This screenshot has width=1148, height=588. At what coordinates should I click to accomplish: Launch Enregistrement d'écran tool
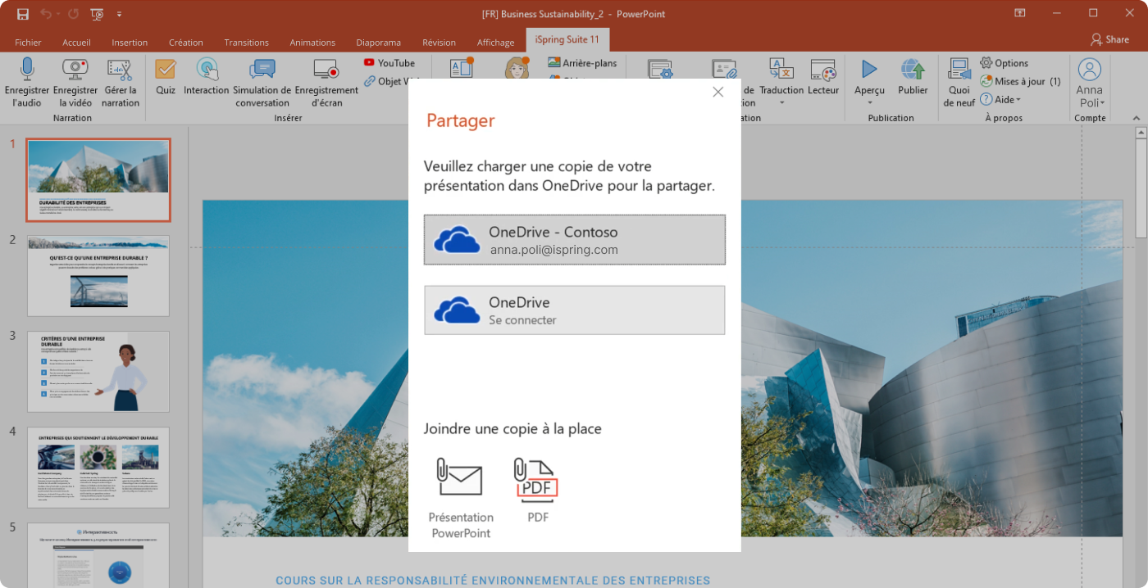[x=326, y=82]
